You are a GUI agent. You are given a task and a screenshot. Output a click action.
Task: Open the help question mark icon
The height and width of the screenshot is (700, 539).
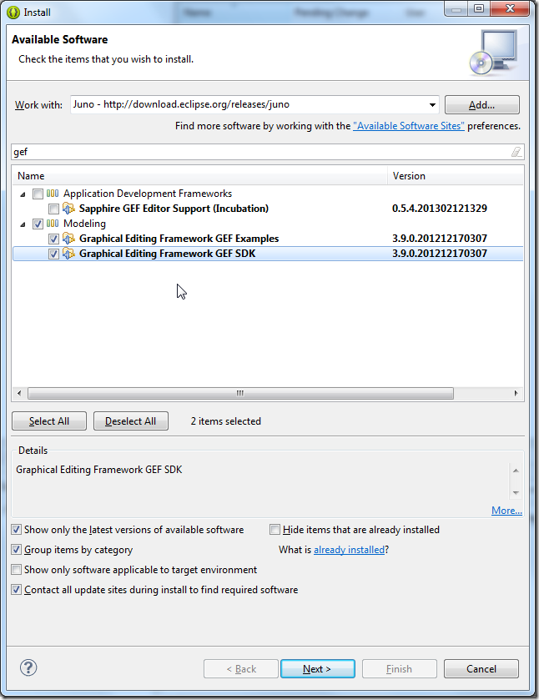28,667
